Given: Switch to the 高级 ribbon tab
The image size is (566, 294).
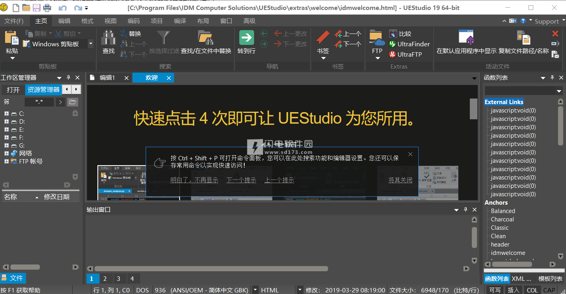Looking at the screenshot, I should click(x=249, y=21).
